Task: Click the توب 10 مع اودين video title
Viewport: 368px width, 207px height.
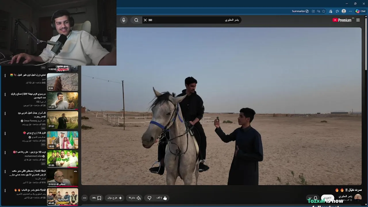Action: click(x=30, y=152)
